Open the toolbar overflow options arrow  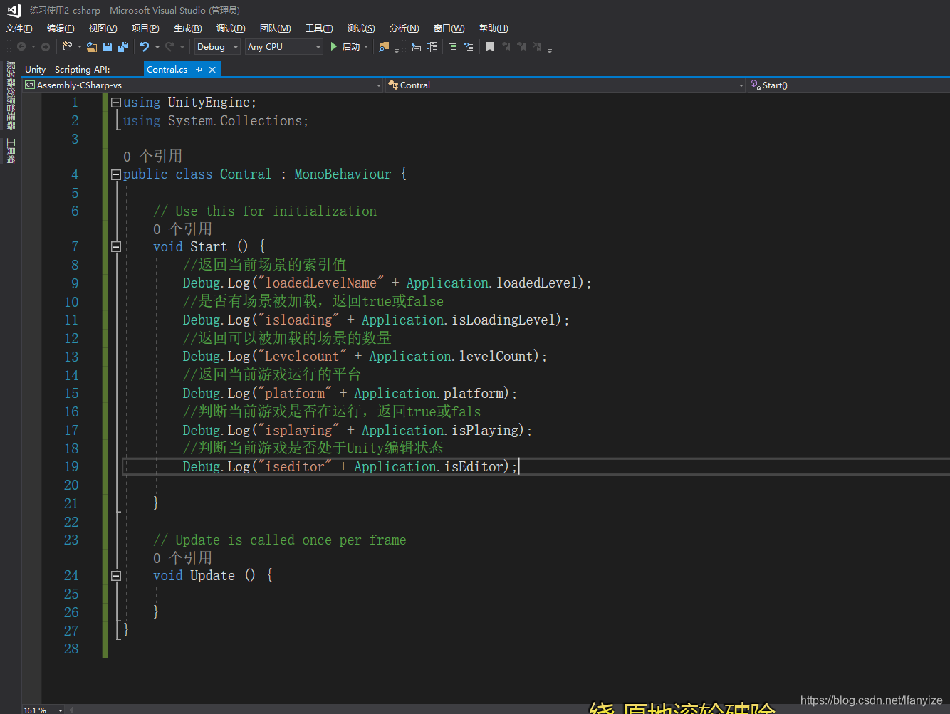pos(550,49)
